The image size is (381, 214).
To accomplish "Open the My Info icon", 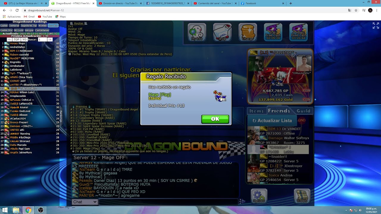I will (197, 32).
